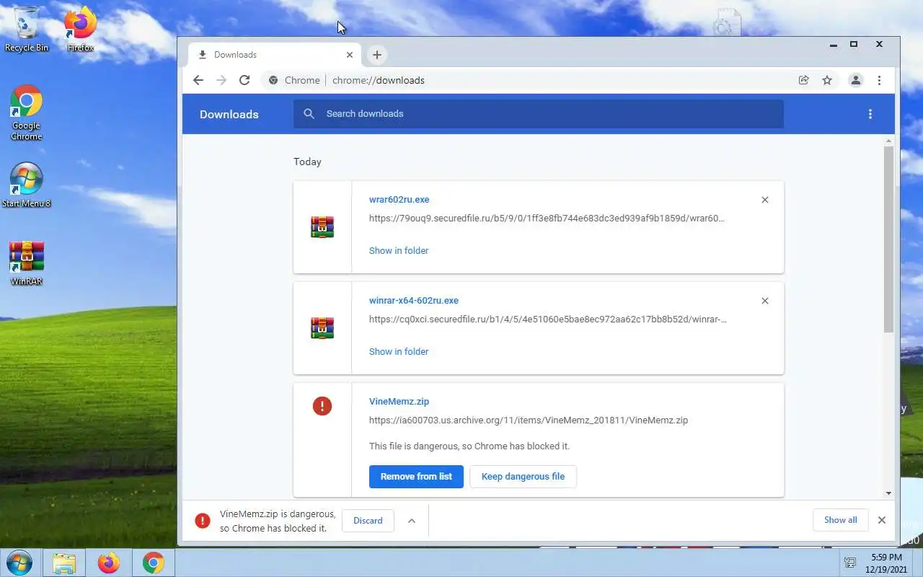This screenshot has height=577, width=923.
Task: Close the Downloads tab
Action: (350, 55)
